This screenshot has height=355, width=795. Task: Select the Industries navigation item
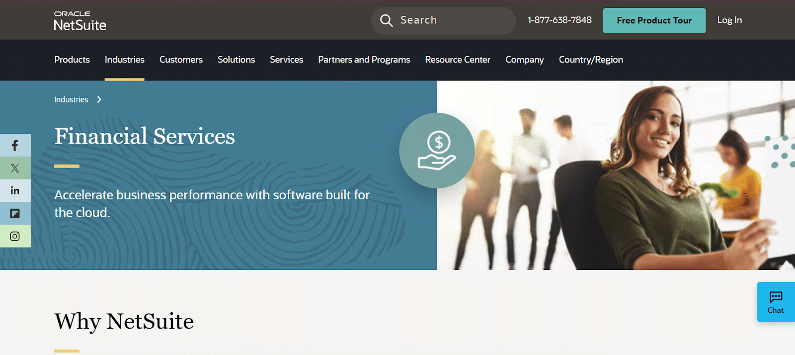(x=124, y=60)
